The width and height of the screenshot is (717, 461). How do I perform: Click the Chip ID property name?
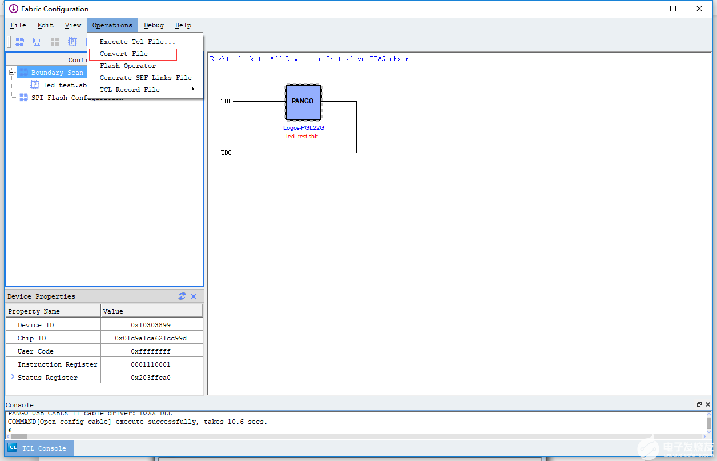click(x=31, y=338)
